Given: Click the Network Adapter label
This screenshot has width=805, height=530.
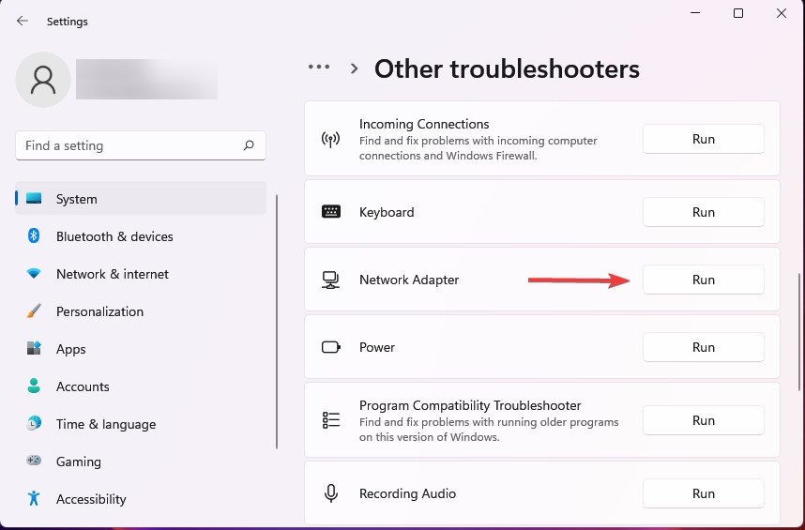Looking at the screenshot, I should pyautogui.click(x=409, y=280).
